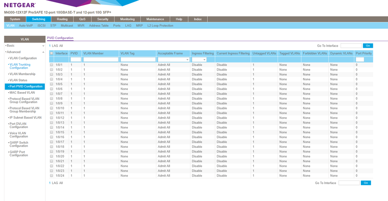Image resolution: width=388 pixels, height=201 pixels.
Task: Open the Switching tab
Action: coord(38,19)
